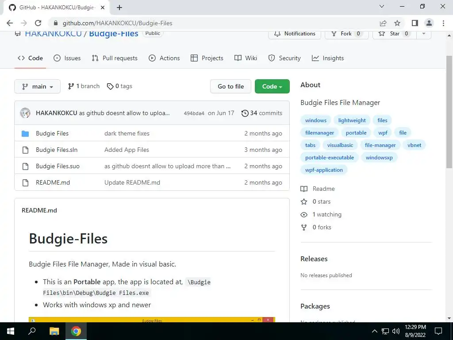This screenshot has width=453, height=340.
Task: Open Chrome side panel icon
Action: coord(415,23)
